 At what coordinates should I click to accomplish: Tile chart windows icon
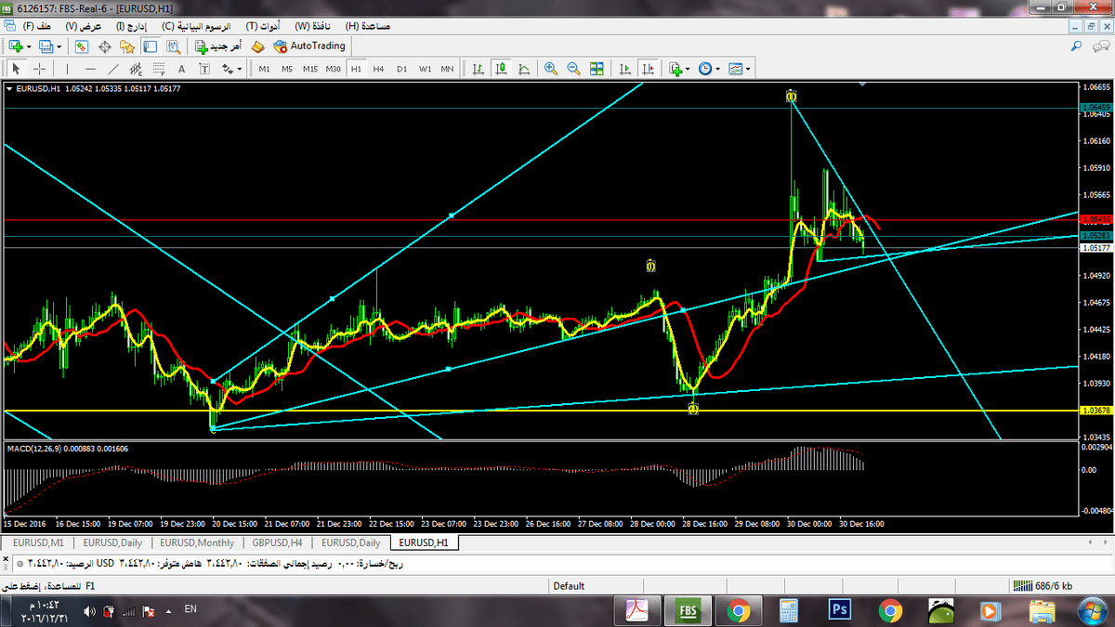(597, 69)
